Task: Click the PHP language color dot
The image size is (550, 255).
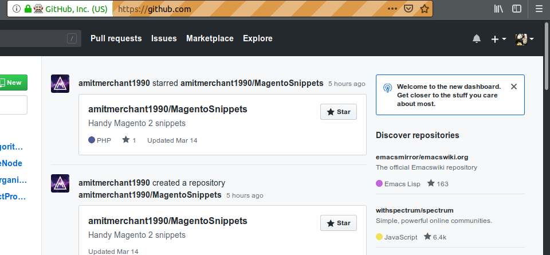Action: coord(92,140)
